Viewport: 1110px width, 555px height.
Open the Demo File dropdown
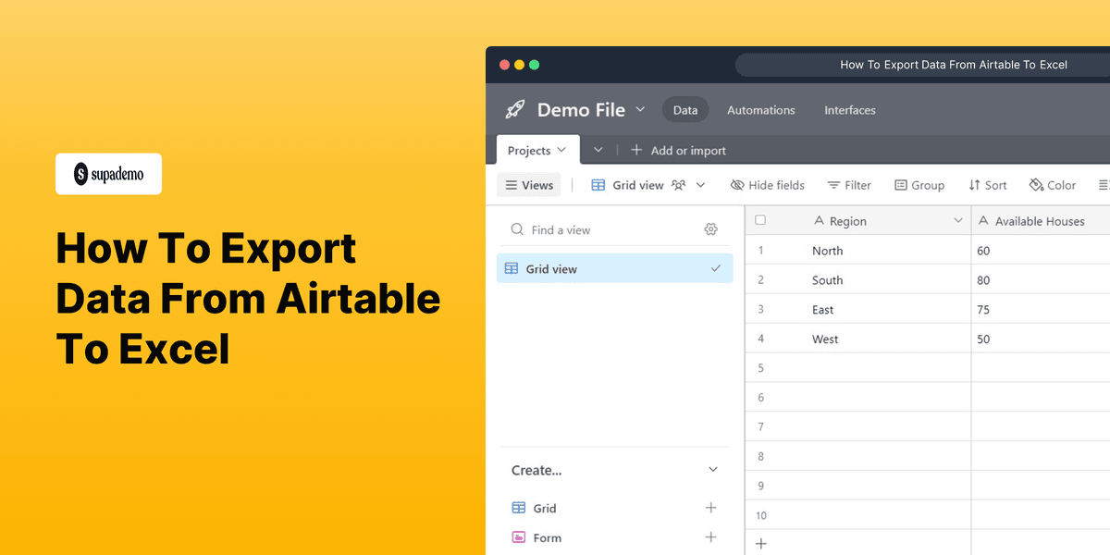[641, 109]
